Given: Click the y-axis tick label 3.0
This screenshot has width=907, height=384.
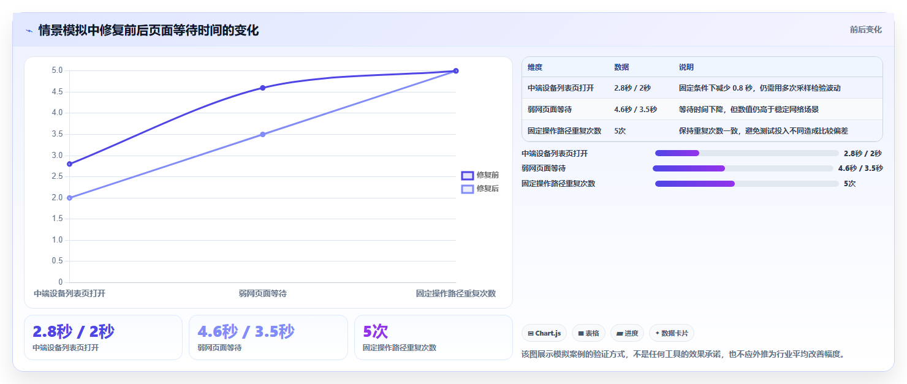Looking at the screenshot, I should pos(57,155).
